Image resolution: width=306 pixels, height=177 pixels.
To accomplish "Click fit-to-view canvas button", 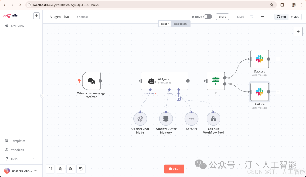I will point(50,169).
